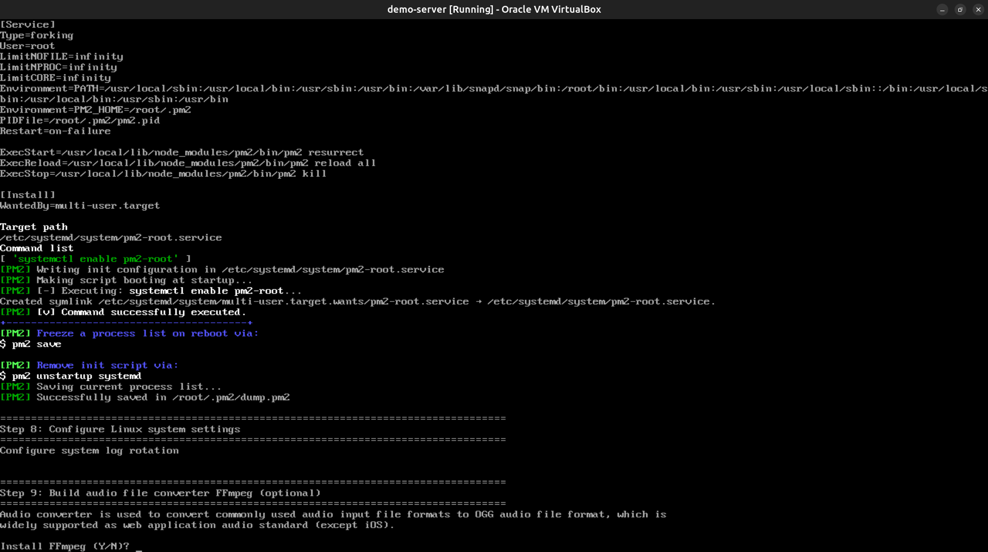This screenshot has height=552, width=988.
Task: Click the [Service] section header
Action: [x=28, y=24]
